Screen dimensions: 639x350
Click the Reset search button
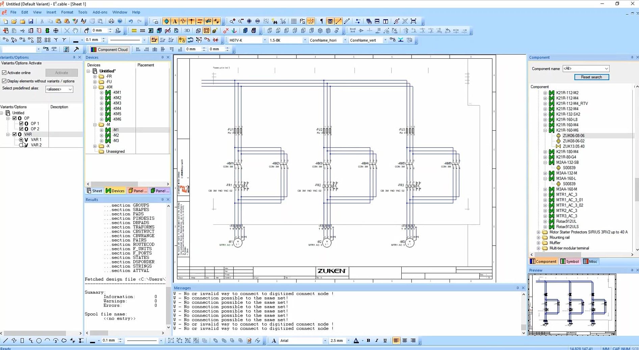pos(591,77)
